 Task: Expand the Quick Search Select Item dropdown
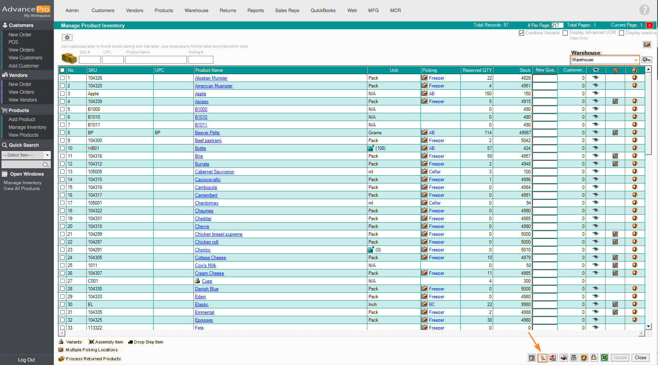[26, 155]
